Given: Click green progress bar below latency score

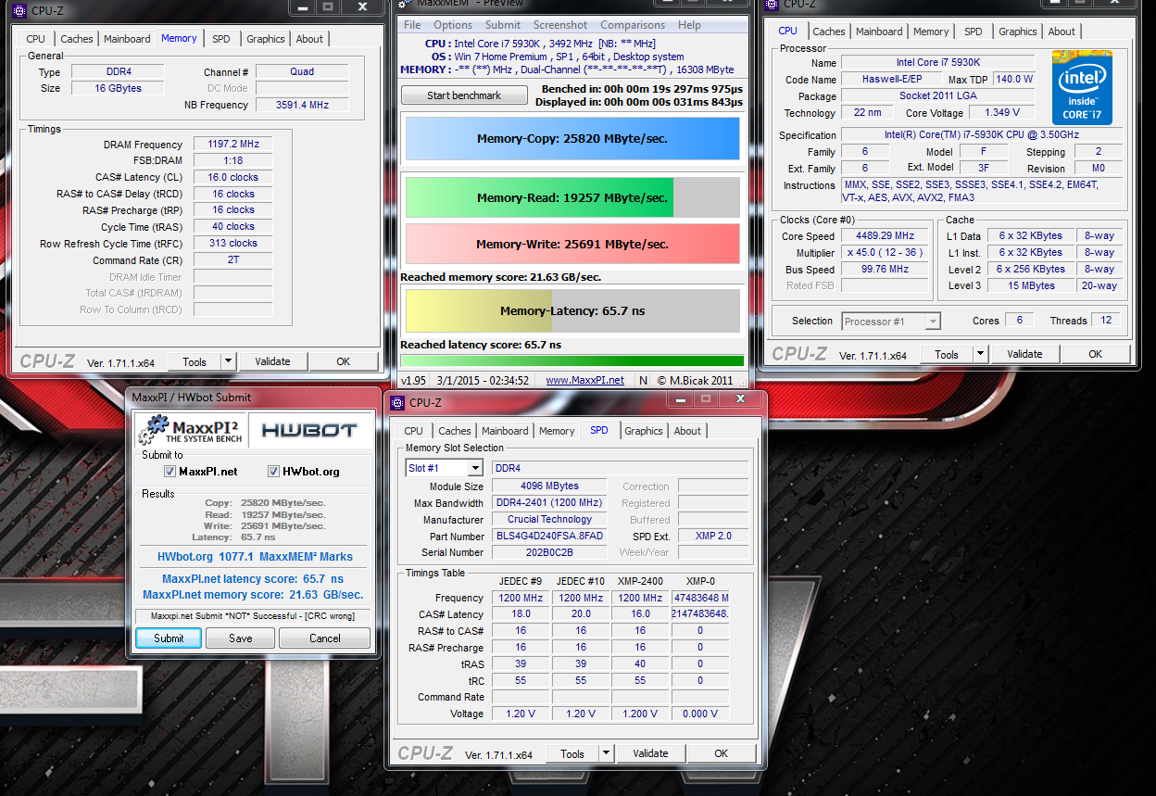Looking at the screenshot, I should tap(572, 360).
